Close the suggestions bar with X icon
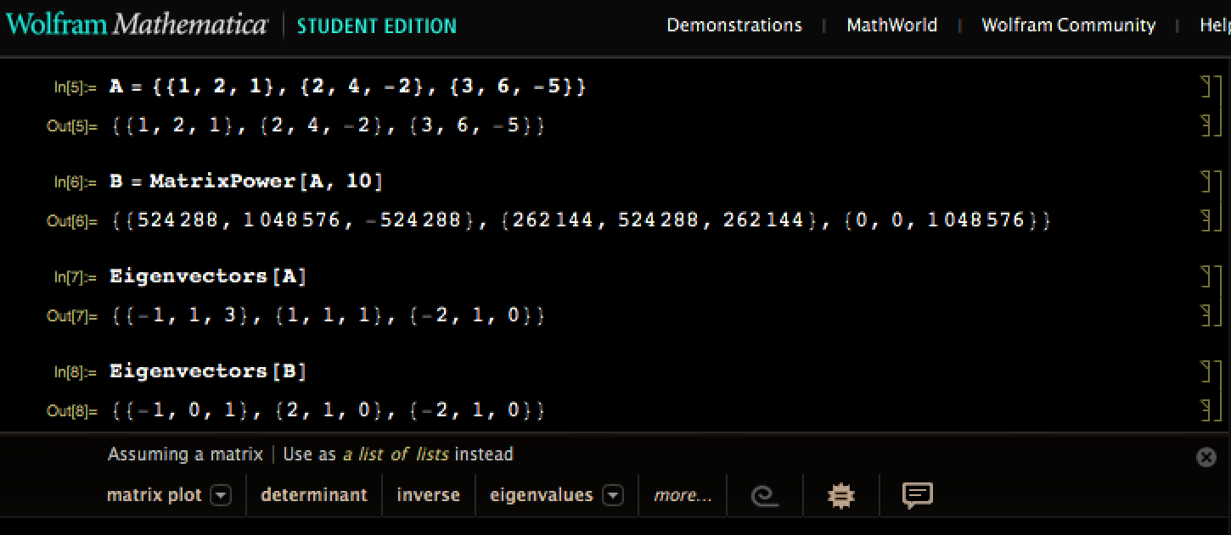The width and height of the screenshot is (1231, 535). pyautogui.click(x=1206, y=457)
